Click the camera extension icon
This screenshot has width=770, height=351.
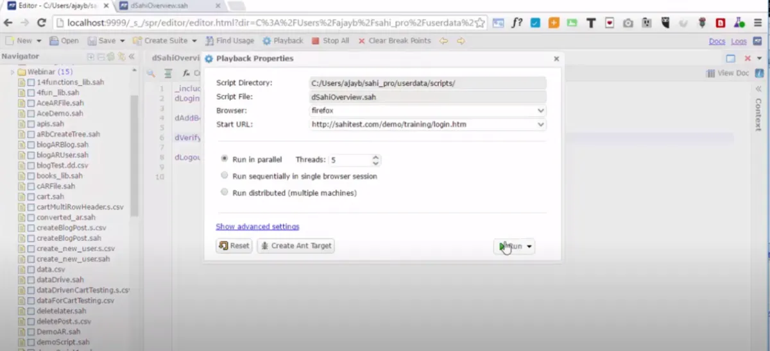coord(628,22)
